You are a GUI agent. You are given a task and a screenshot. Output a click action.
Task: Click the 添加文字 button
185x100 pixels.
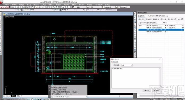(149, 19)
